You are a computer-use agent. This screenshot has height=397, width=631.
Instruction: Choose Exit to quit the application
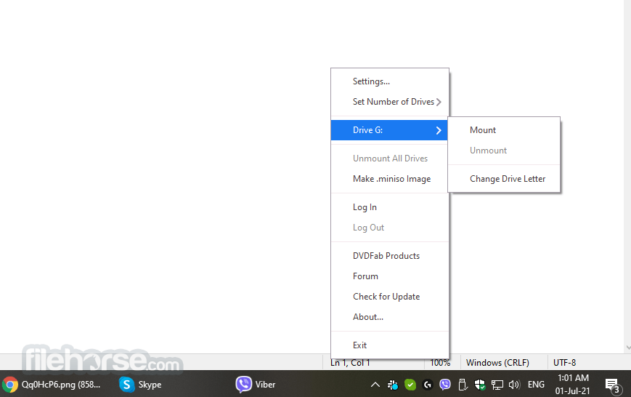(x=389, y=345)
